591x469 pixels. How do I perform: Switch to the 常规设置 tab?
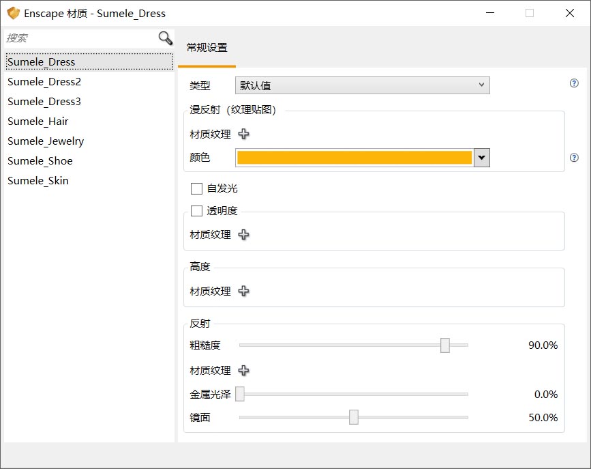(207, 48)
